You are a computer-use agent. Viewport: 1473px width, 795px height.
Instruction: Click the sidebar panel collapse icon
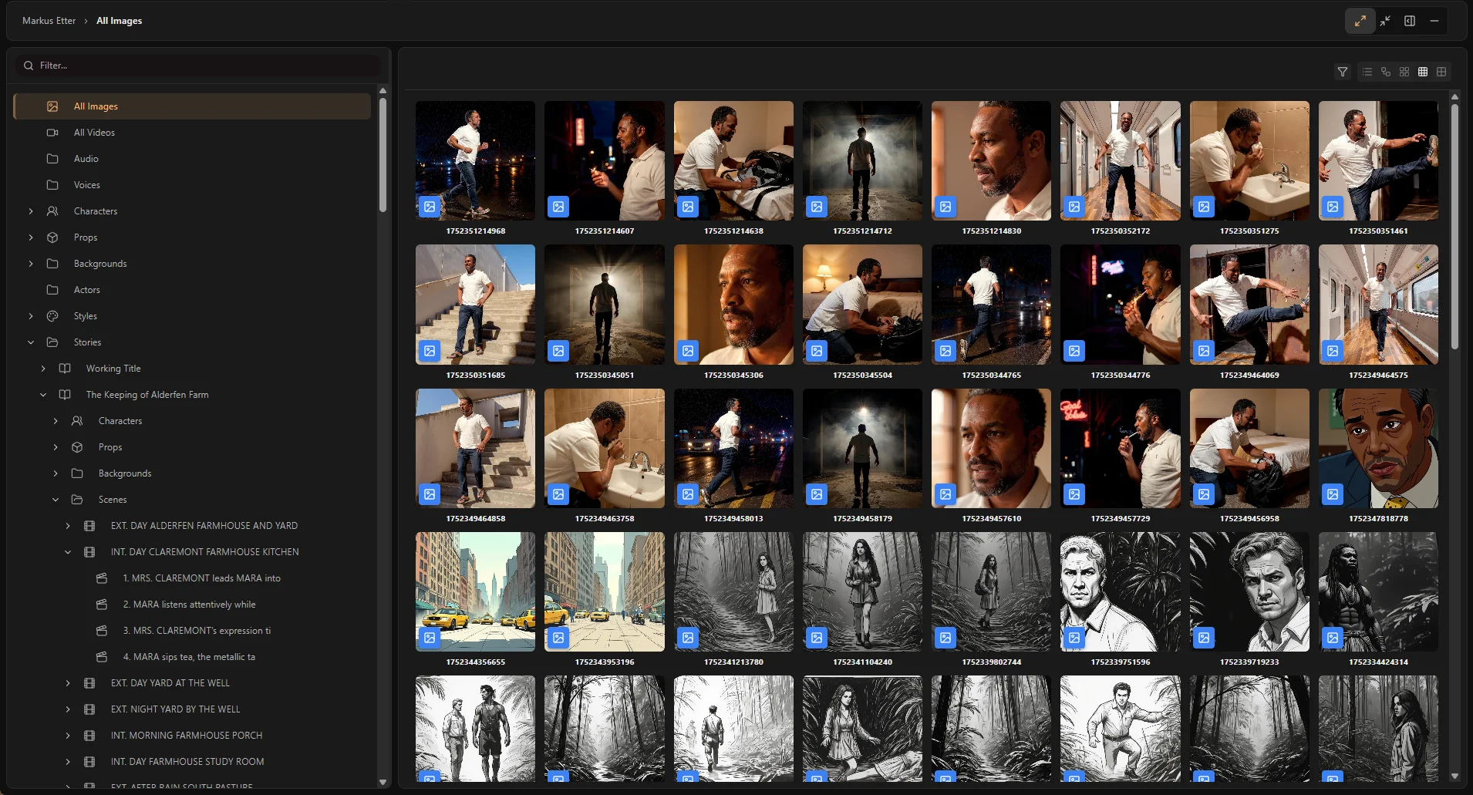coord(1410,21)
